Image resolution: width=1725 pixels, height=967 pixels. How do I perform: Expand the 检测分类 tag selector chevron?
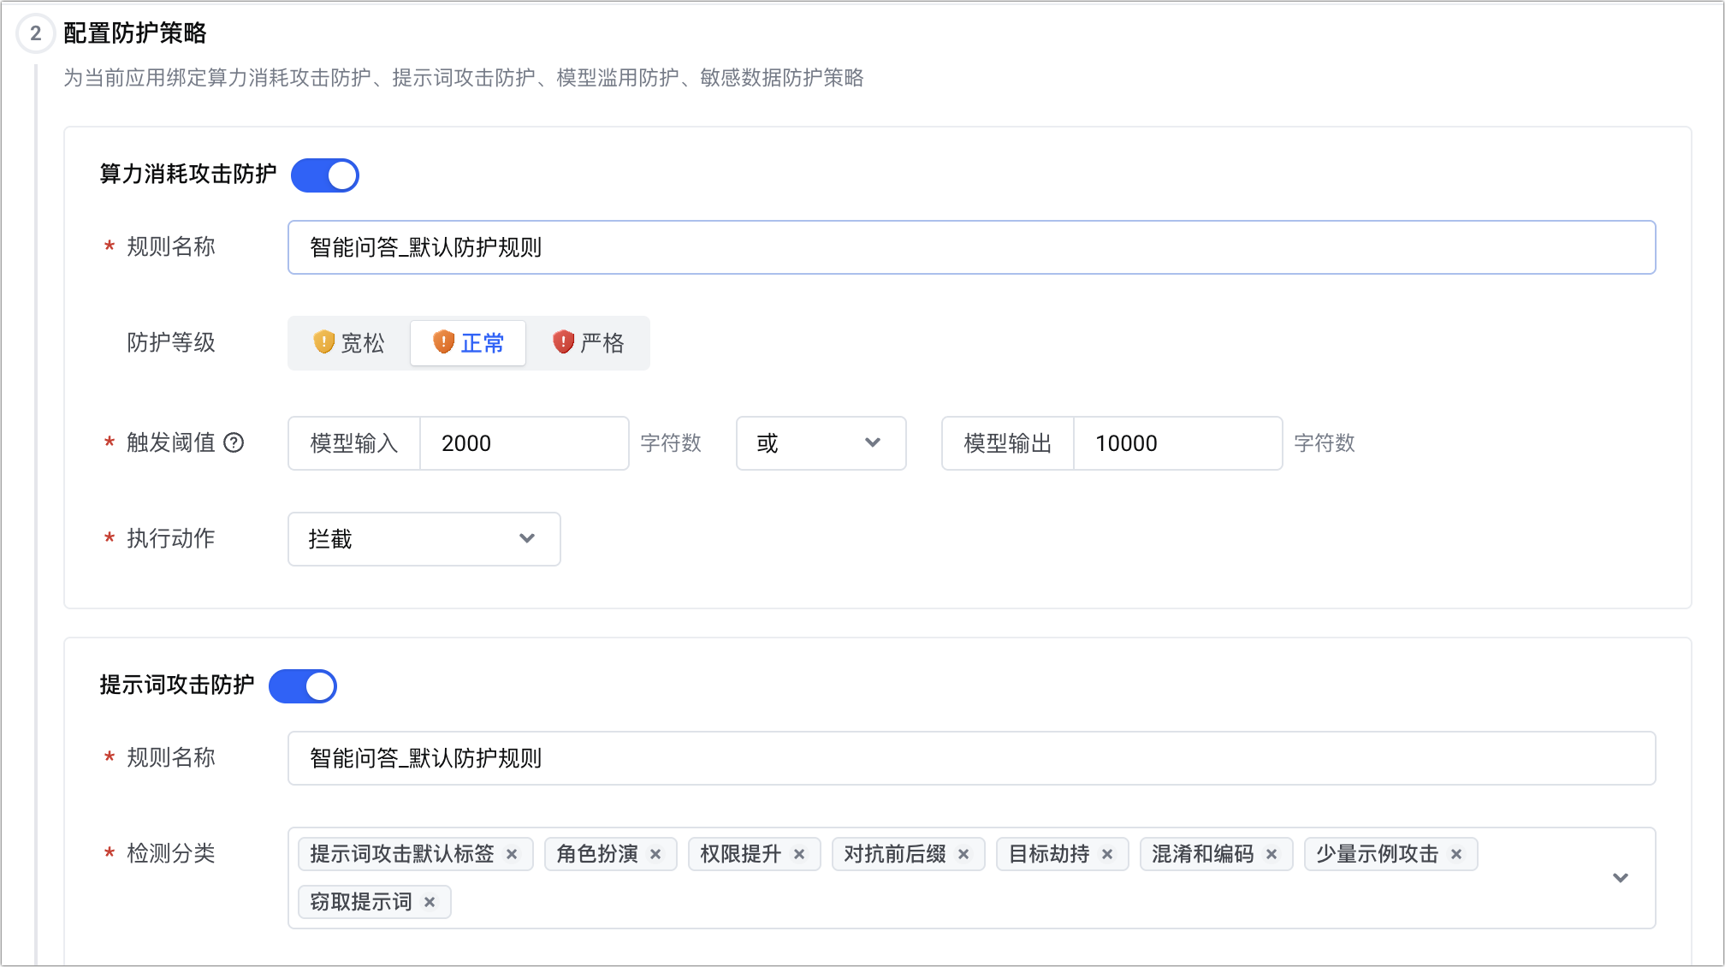pos(1620,878)
